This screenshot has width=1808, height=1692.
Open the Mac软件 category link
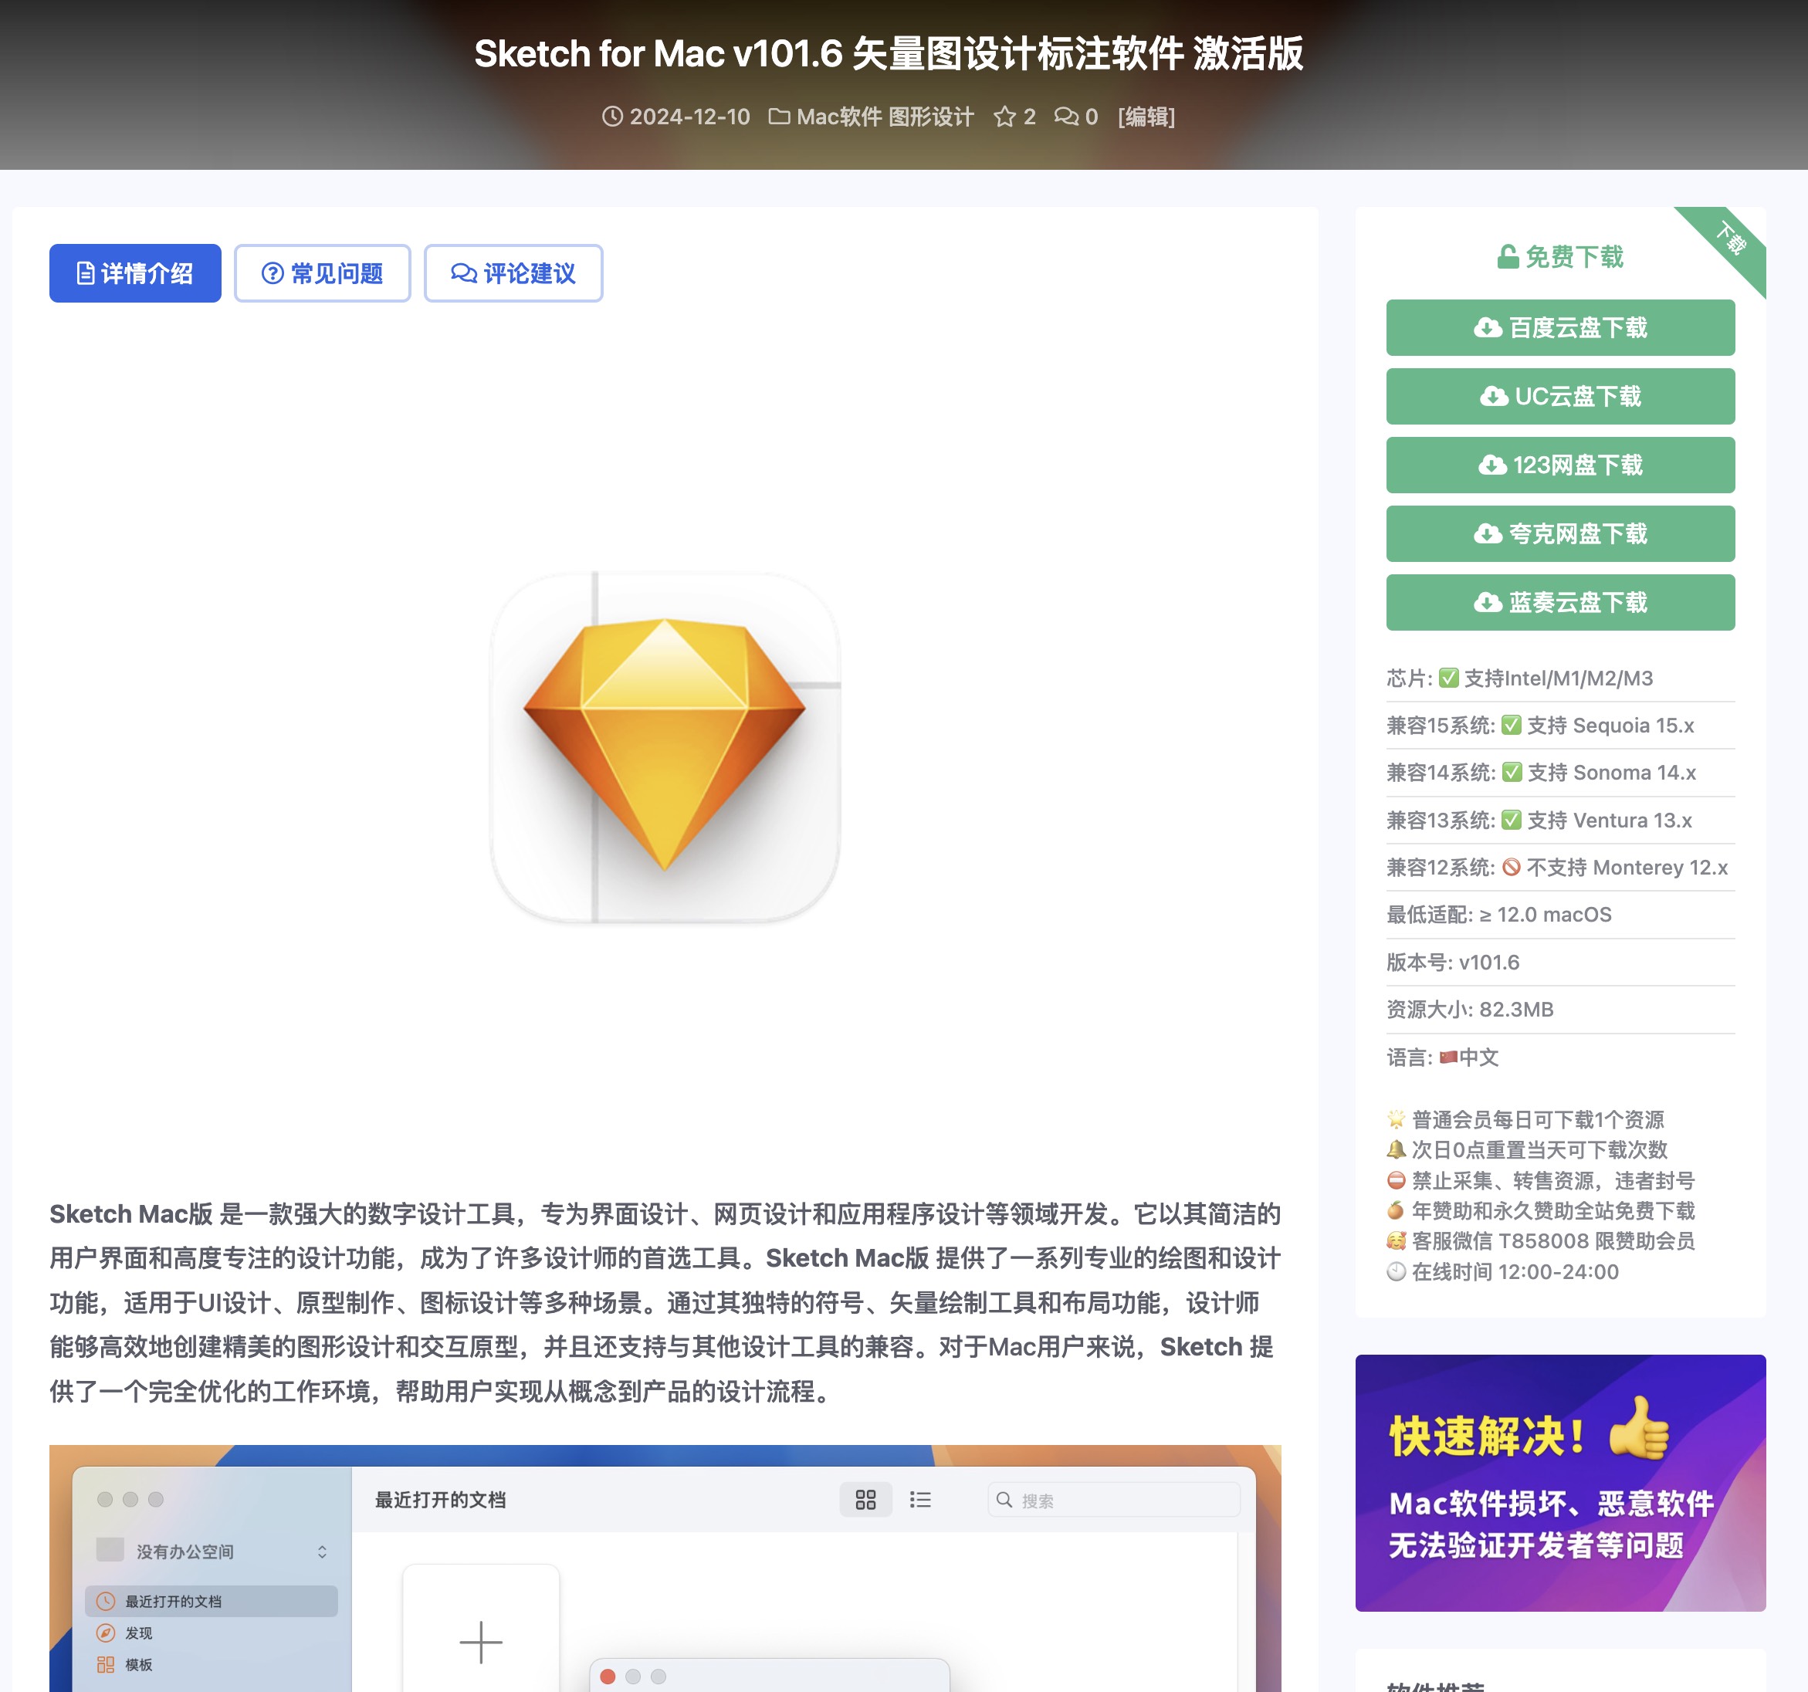tap(838, 117)
